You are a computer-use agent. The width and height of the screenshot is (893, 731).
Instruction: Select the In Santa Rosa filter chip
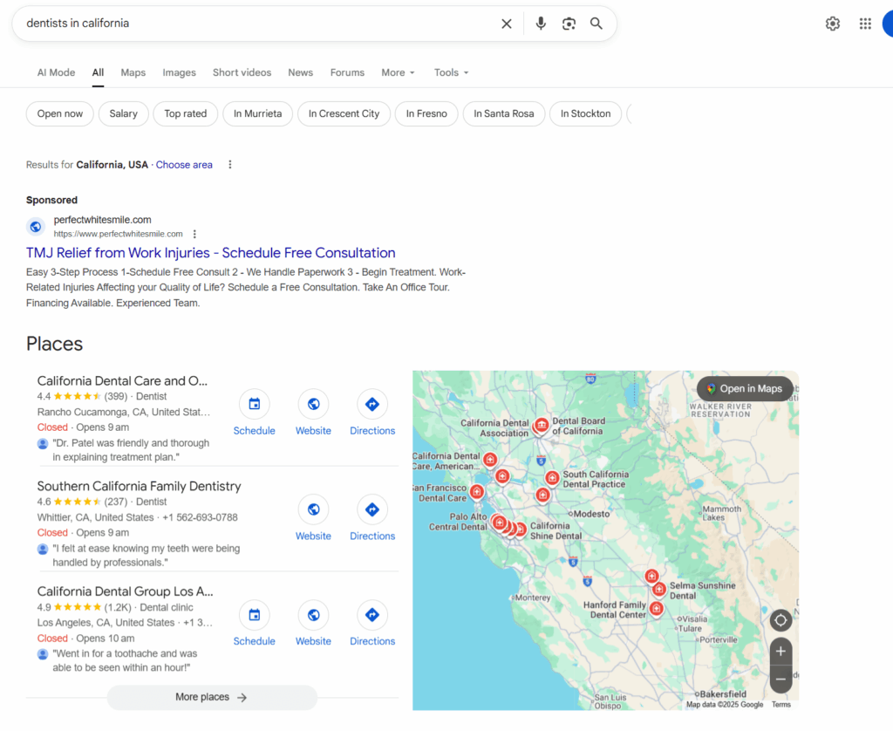(504, 114)
